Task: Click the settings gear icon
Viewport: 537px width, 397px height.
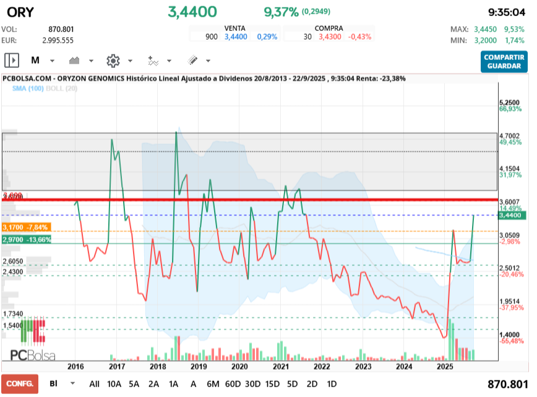Action: (x=113, y=61)
